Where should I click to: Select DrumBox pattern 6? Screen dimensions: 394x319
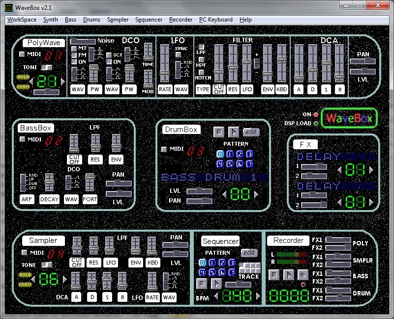pos(240,164)
